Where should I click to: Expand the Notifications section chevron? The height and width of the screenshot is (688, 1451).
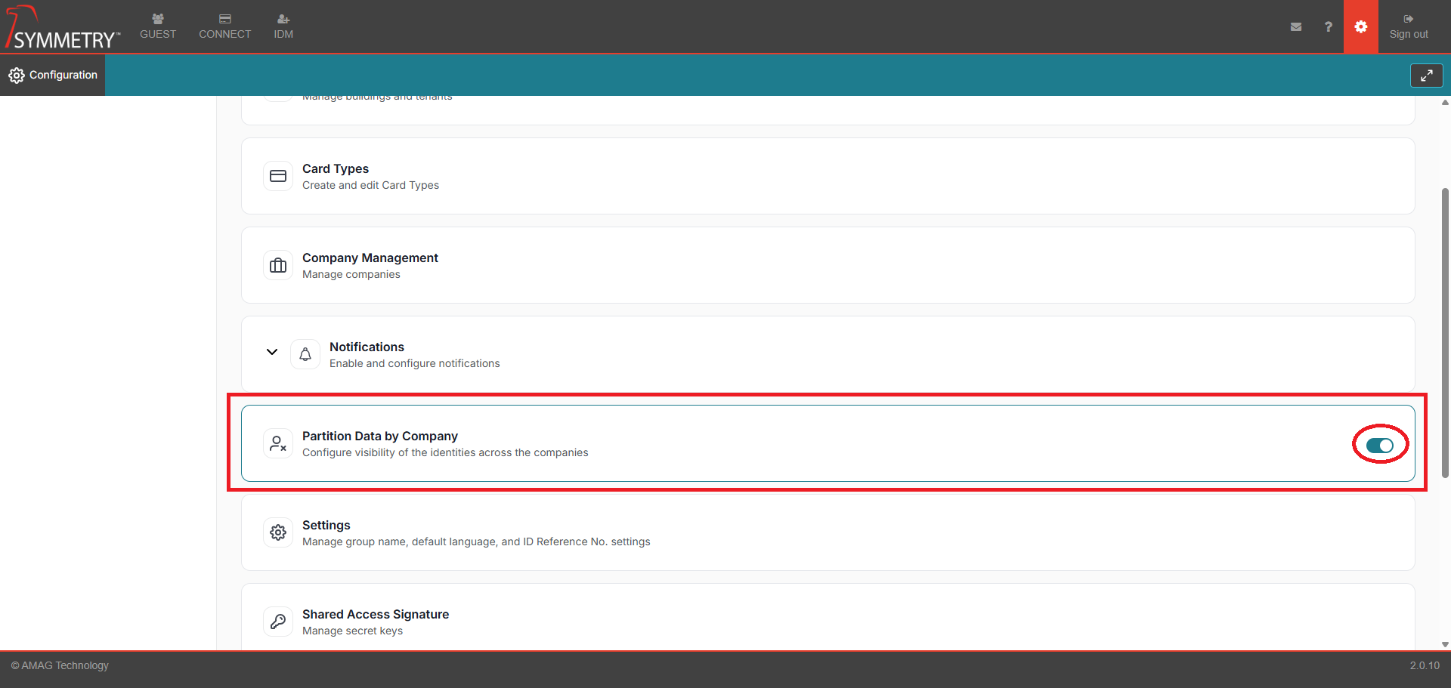point(272,352)
